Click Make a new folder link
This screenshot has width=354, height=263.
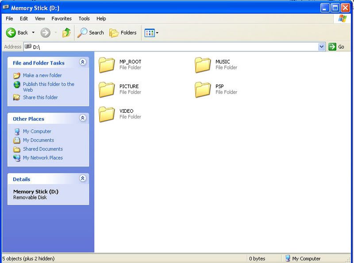coord(42,75)
